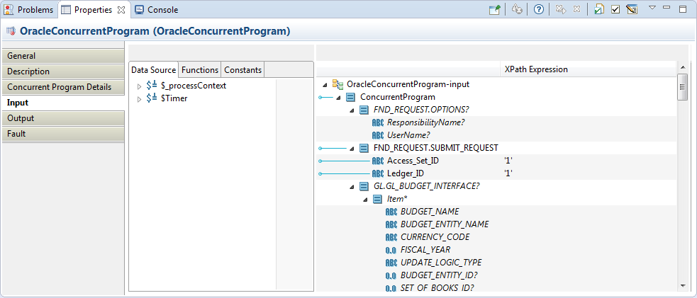The image size is (697, 298).
Task: Click the ABC icon beside Access_Set_ID
Action: (377, 161)
